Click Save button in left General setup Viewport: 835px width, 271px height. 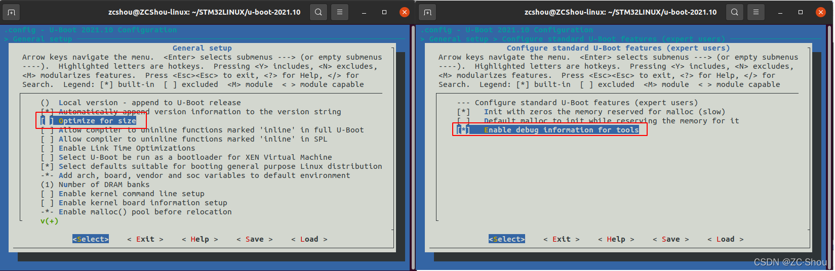255,239
